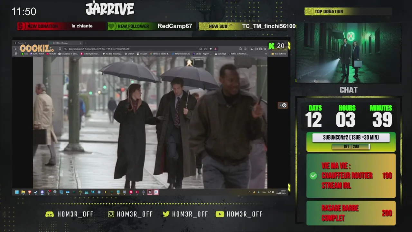Viewport: 412px width, 232px height.
Task: Click the microphone icon in system tray
Action: [258, 192]
